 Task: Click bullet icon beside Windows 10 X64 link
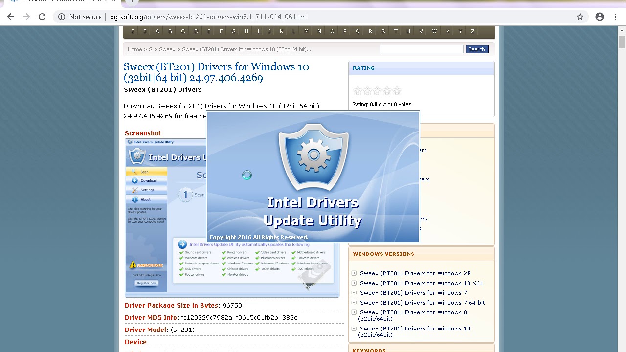(x=354, y=283)
